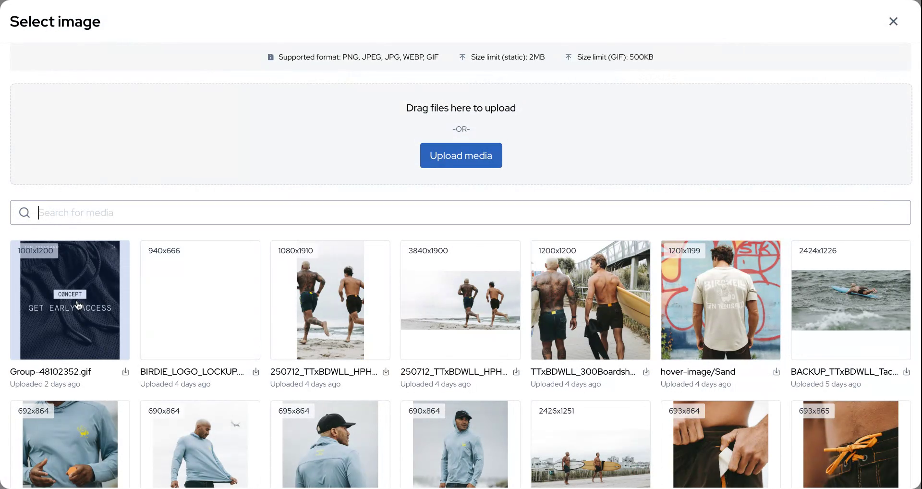Screen dimensions: 922x489
Task: Select the 693x865 orange drawstring thumbnail
Action: coord(850,444)
